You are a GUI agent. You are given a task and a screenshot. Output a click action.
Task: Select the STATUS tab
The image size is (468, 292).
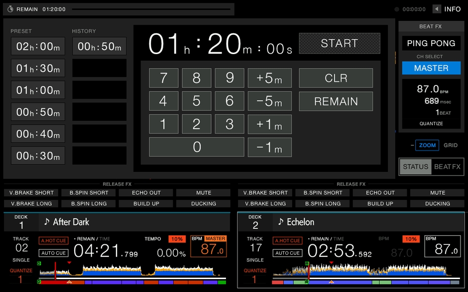(416, 167)
